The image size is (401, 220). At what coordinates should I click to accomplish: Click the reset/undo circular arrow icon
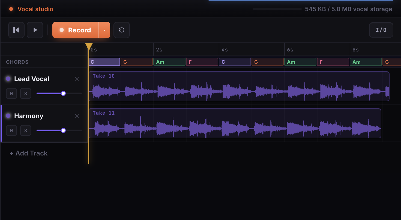[x=122, y=30]
